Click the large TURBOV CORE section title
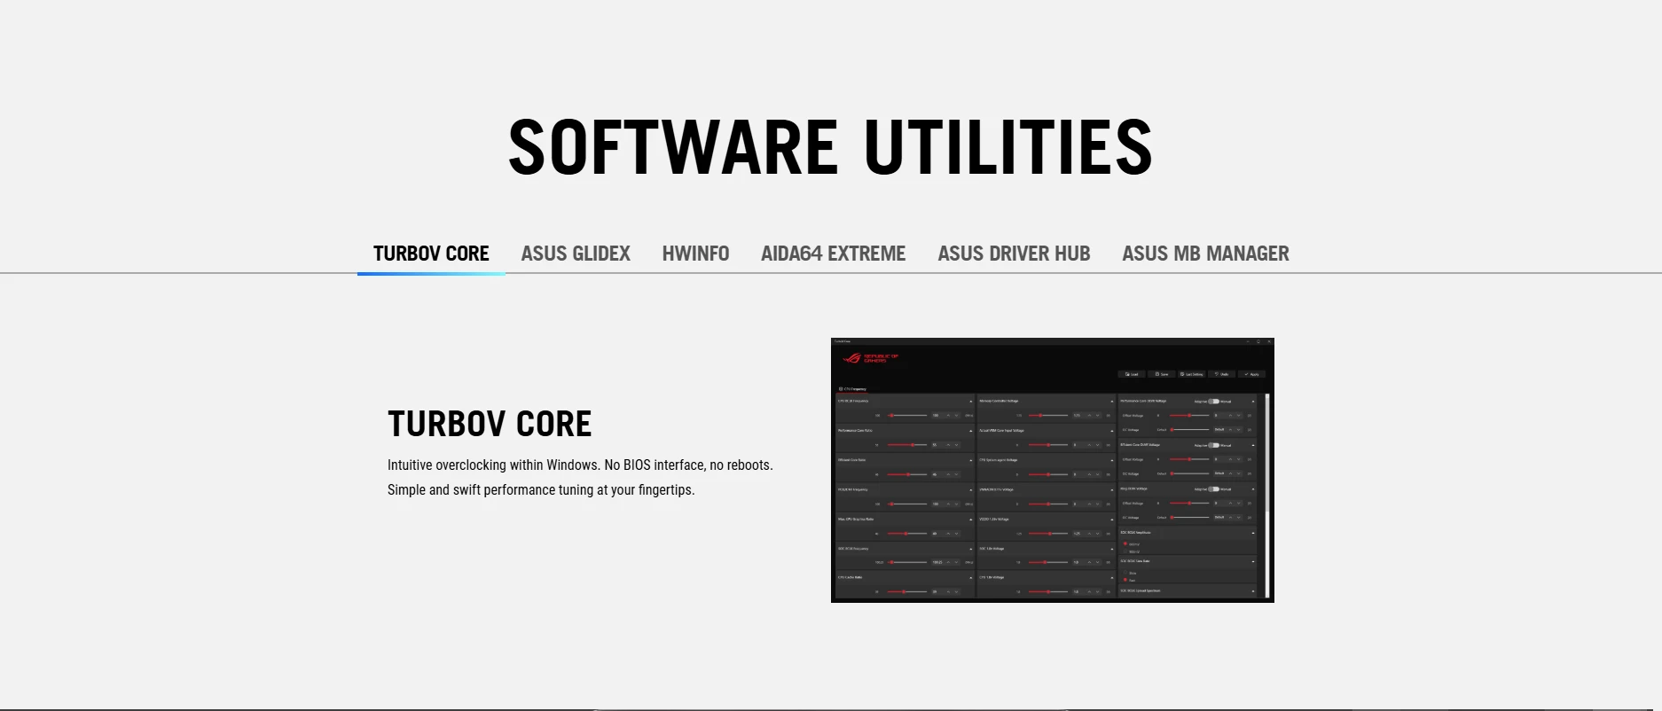1662x711 pixels. (490, 424)
